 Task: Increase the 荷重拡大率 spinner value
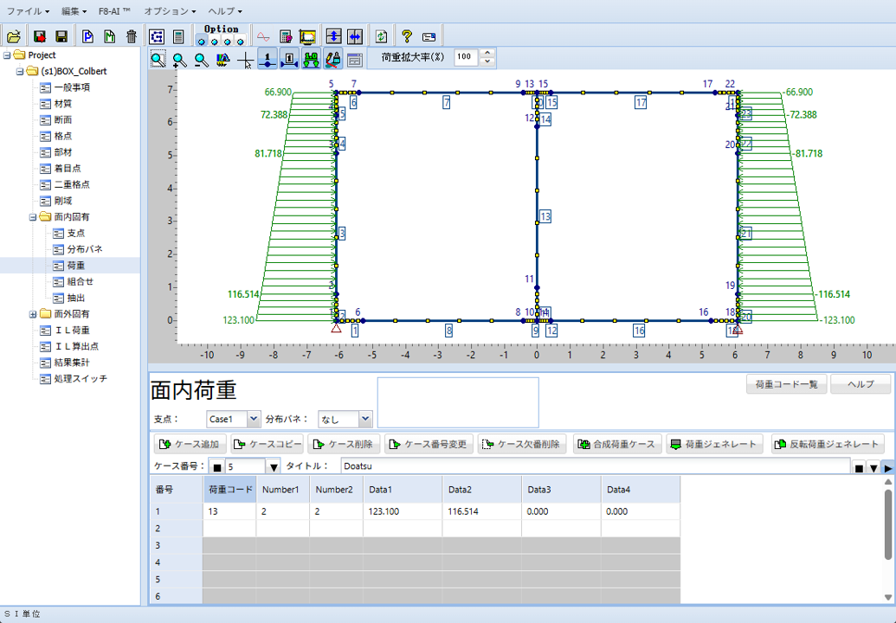(487, 53)
